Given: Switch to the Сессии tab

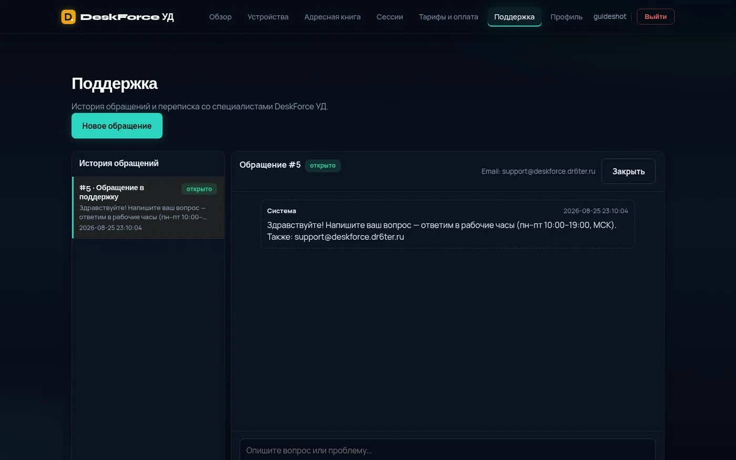Looking at the screenshot, I should click(x=390, y=17).
